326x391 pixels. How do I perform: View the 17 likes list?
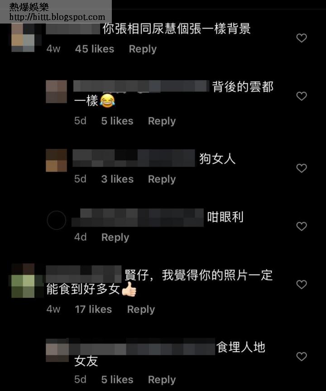tap(93, 310)
